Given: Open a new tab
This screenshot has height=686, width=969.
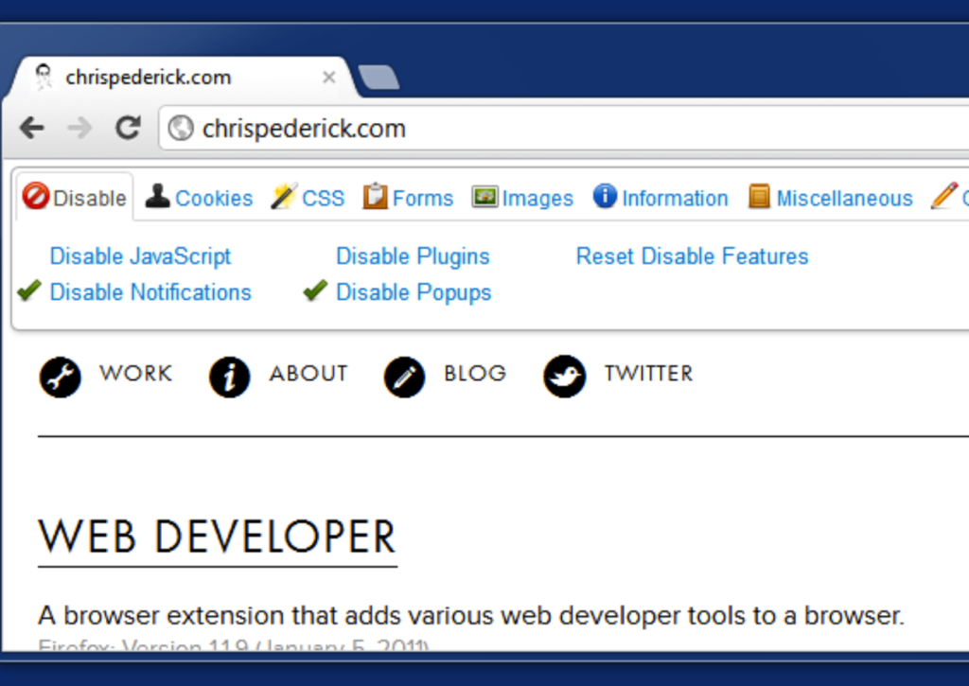Looking at the screenshot, I should pyautogui.click(x=379, y=78).
